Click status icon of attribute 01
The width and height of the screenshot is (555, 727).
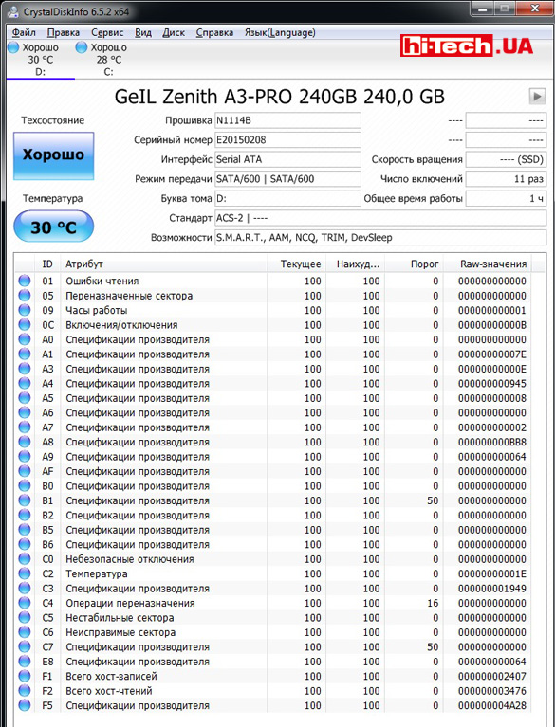click(x=25, y=281)
